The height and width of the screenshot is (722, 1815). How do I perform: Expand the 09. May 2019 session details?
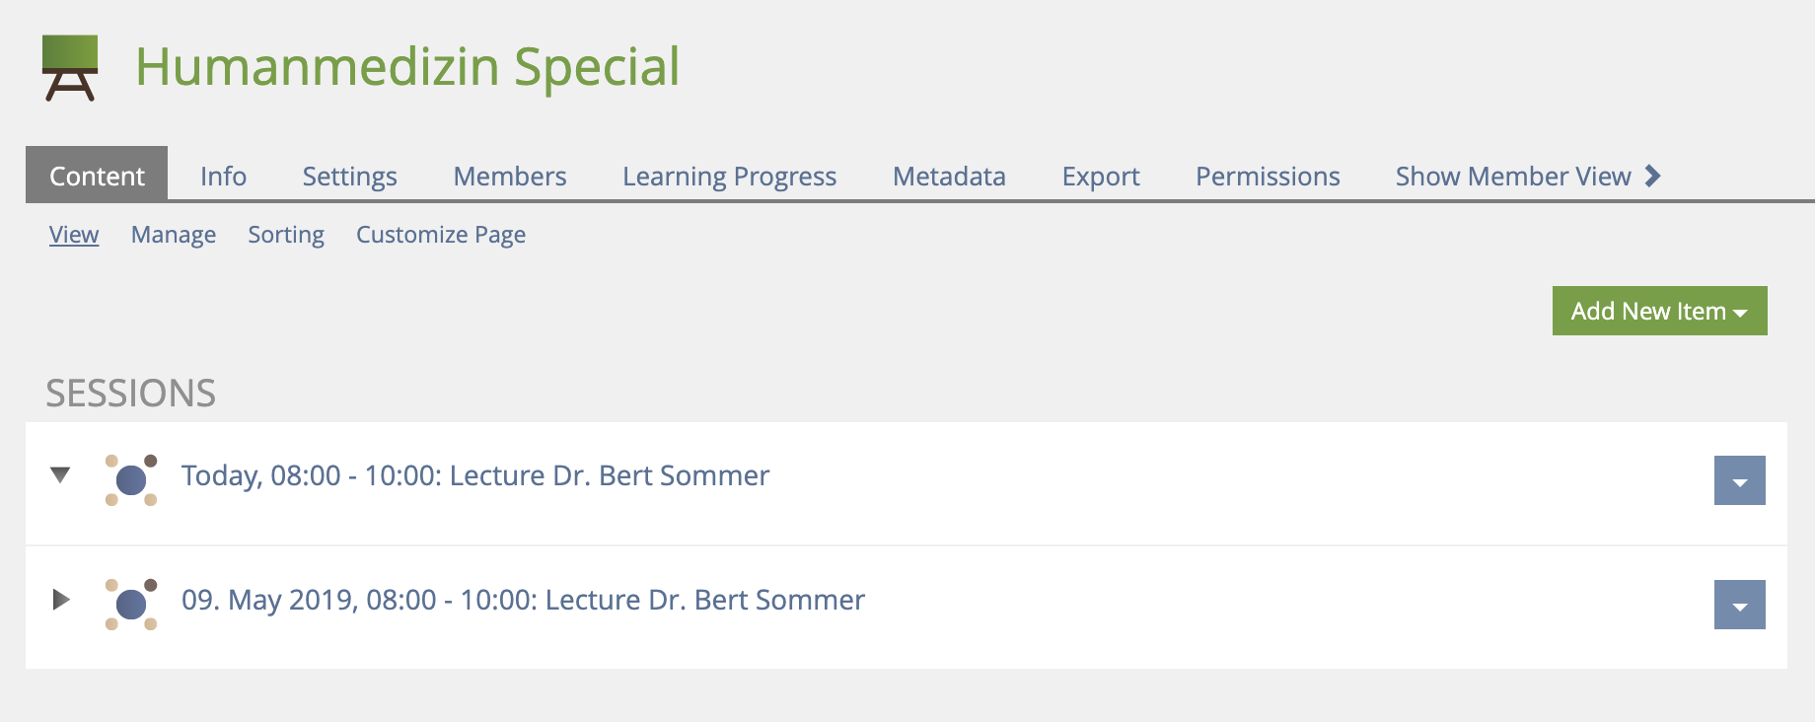point(60,600)
